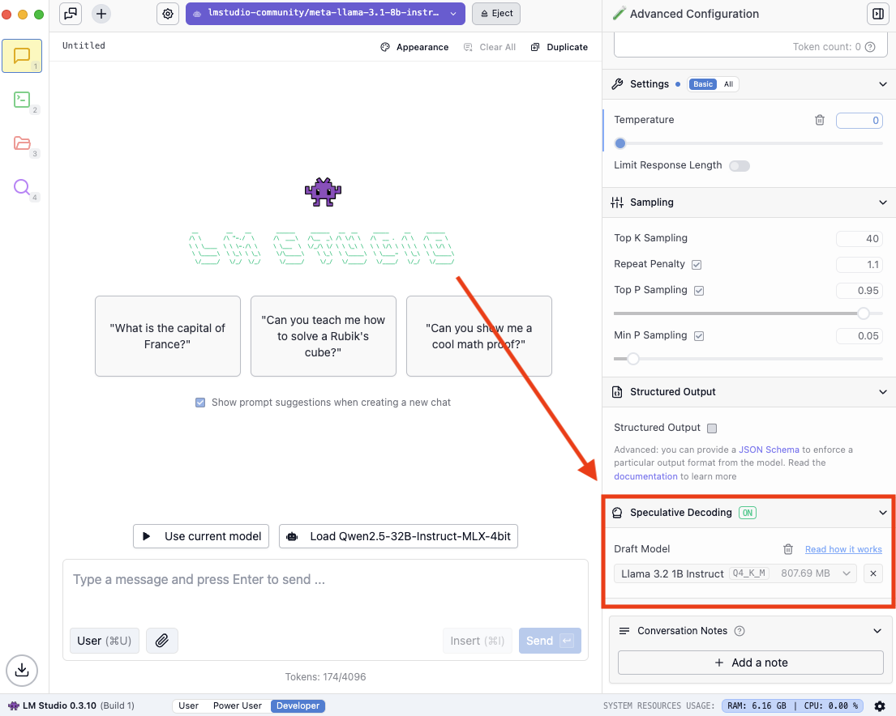896x716 pixels.
Task: Toggle the Limit Response Length switch
Action: [739, 166]
